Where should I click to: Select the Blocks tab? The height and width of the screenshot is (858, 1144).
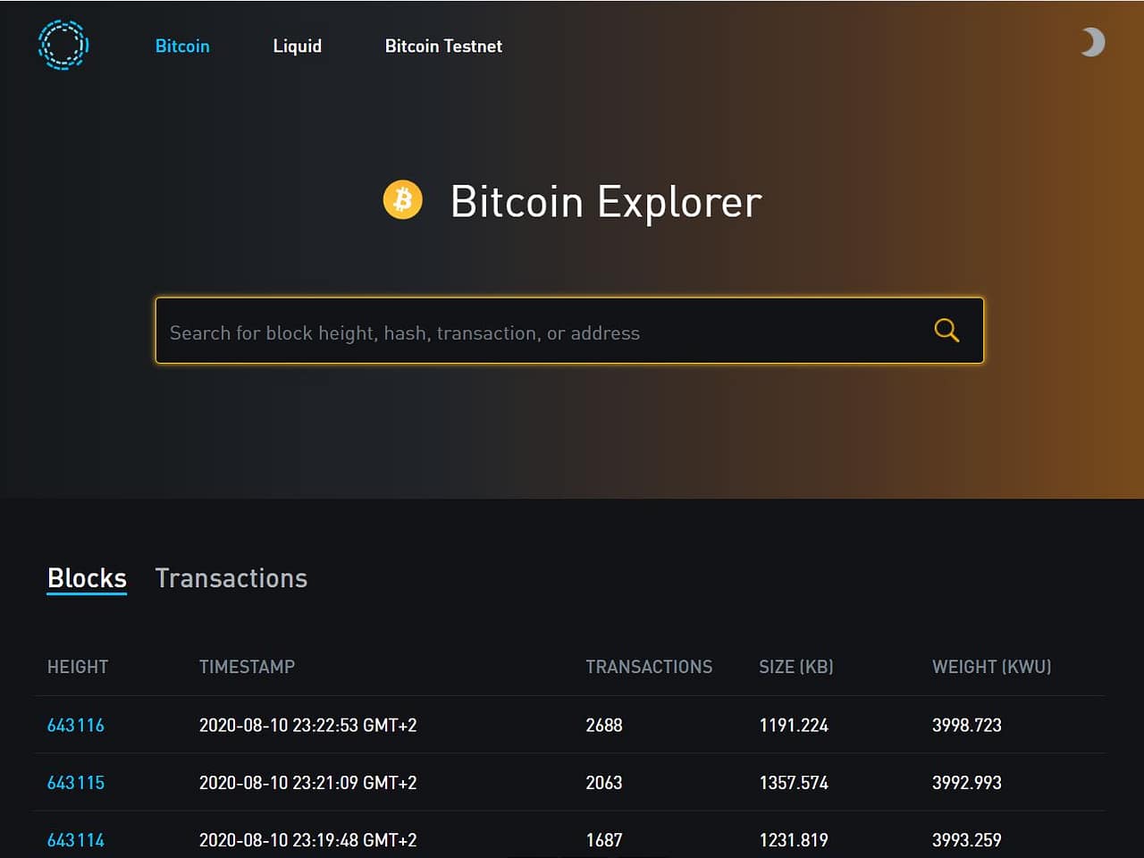click(x=87, y=578)
